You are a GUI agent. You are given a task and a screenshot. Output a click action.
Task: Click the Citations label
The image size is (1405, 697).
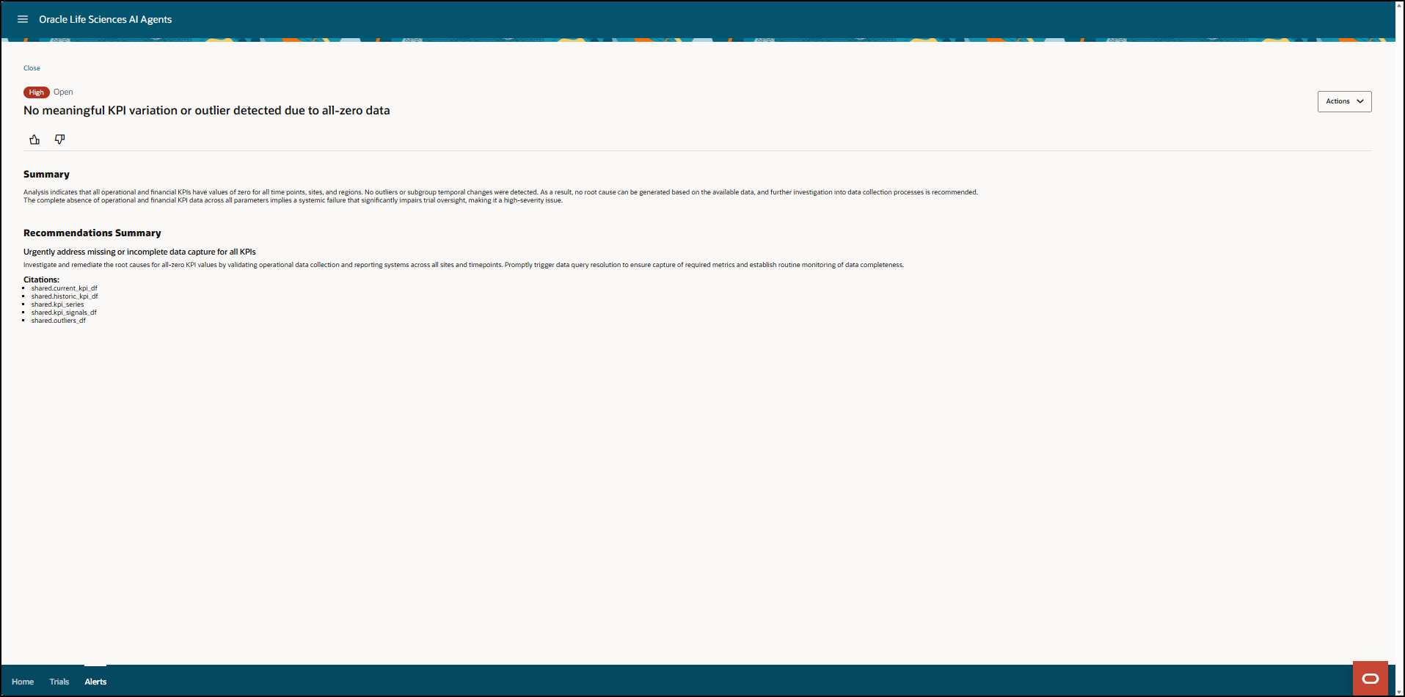coord(41,280)
